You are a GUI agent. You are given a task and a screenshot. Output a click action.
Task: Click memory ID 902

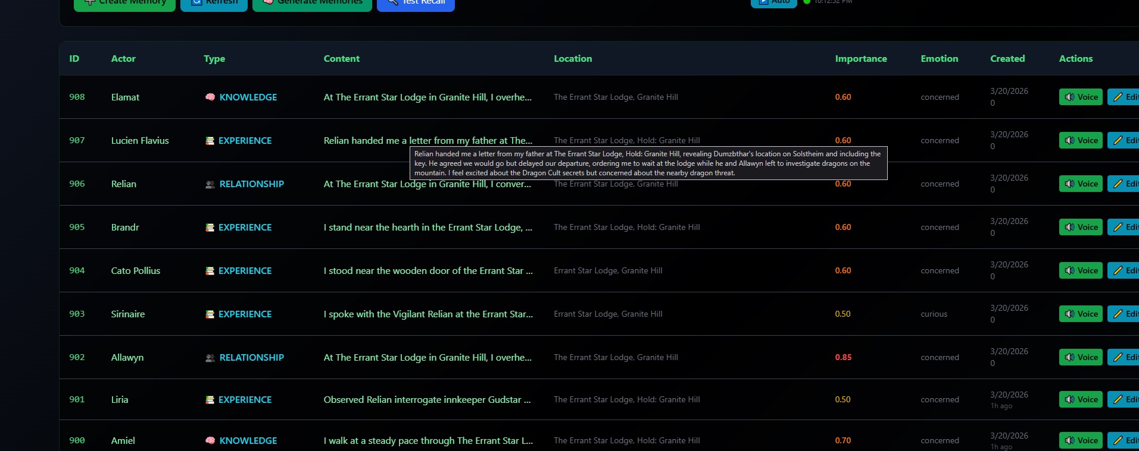pyautogui.click(x=77, y=357)
